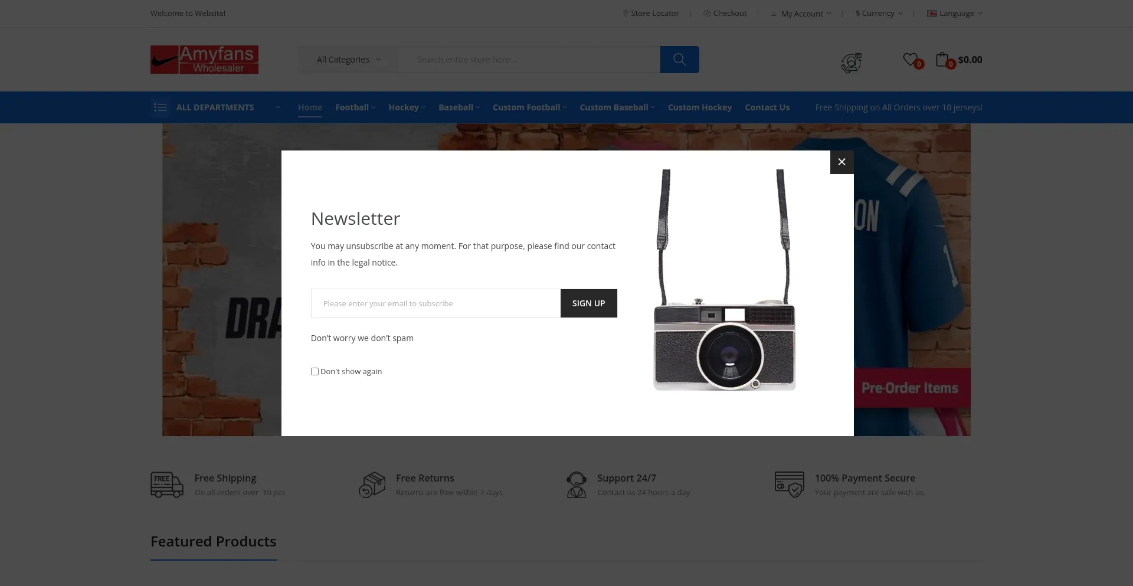Click the Checkout checkmark icon

(x=706, y=13)
